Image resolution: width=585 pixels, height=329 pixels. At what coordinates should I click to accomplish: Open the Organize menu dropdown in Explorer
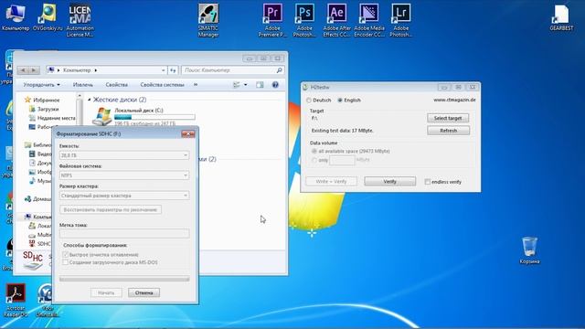coord(41,85)
